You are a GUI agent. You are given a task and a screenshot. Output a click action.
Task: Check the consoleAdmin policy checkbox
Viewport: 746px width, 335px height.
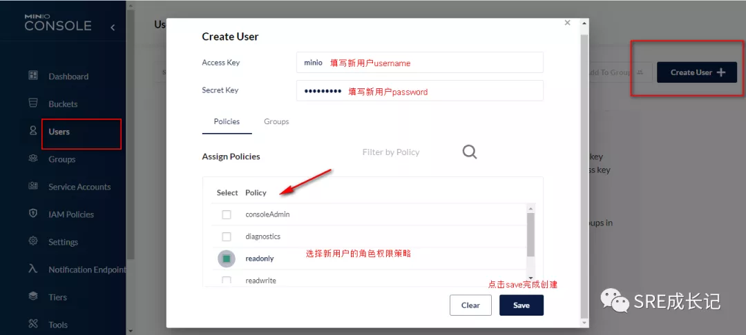[227, 214]
